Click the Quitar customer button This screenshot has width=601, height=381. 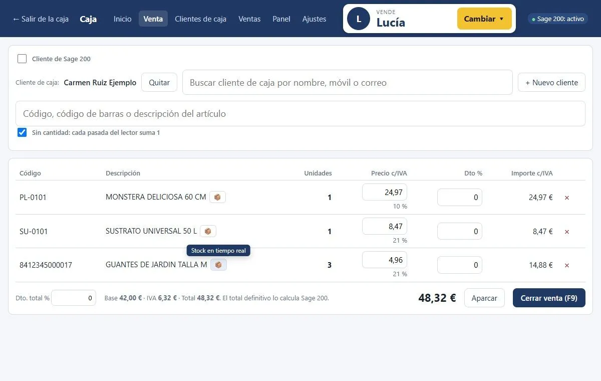coord(159,82)
